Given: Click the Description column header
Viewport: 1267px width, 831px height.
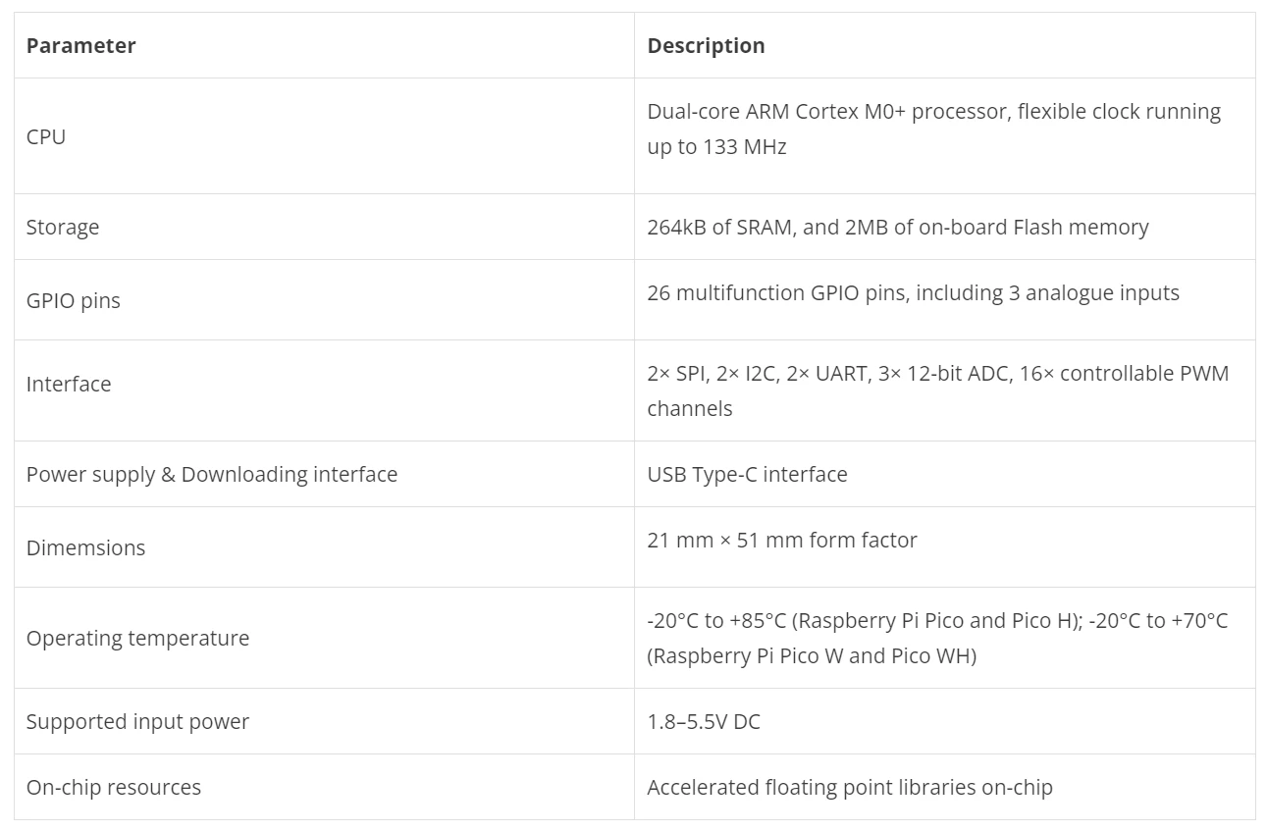Looking at the screenshot, I should (706, 46).
